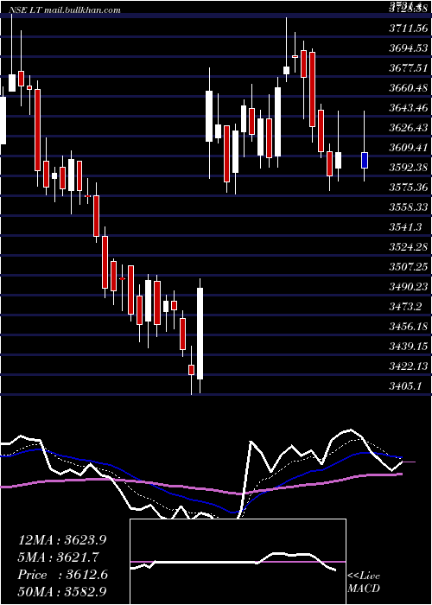Select the 3422.13 price axis label
The image size is (432, 605).
[409, 366]
